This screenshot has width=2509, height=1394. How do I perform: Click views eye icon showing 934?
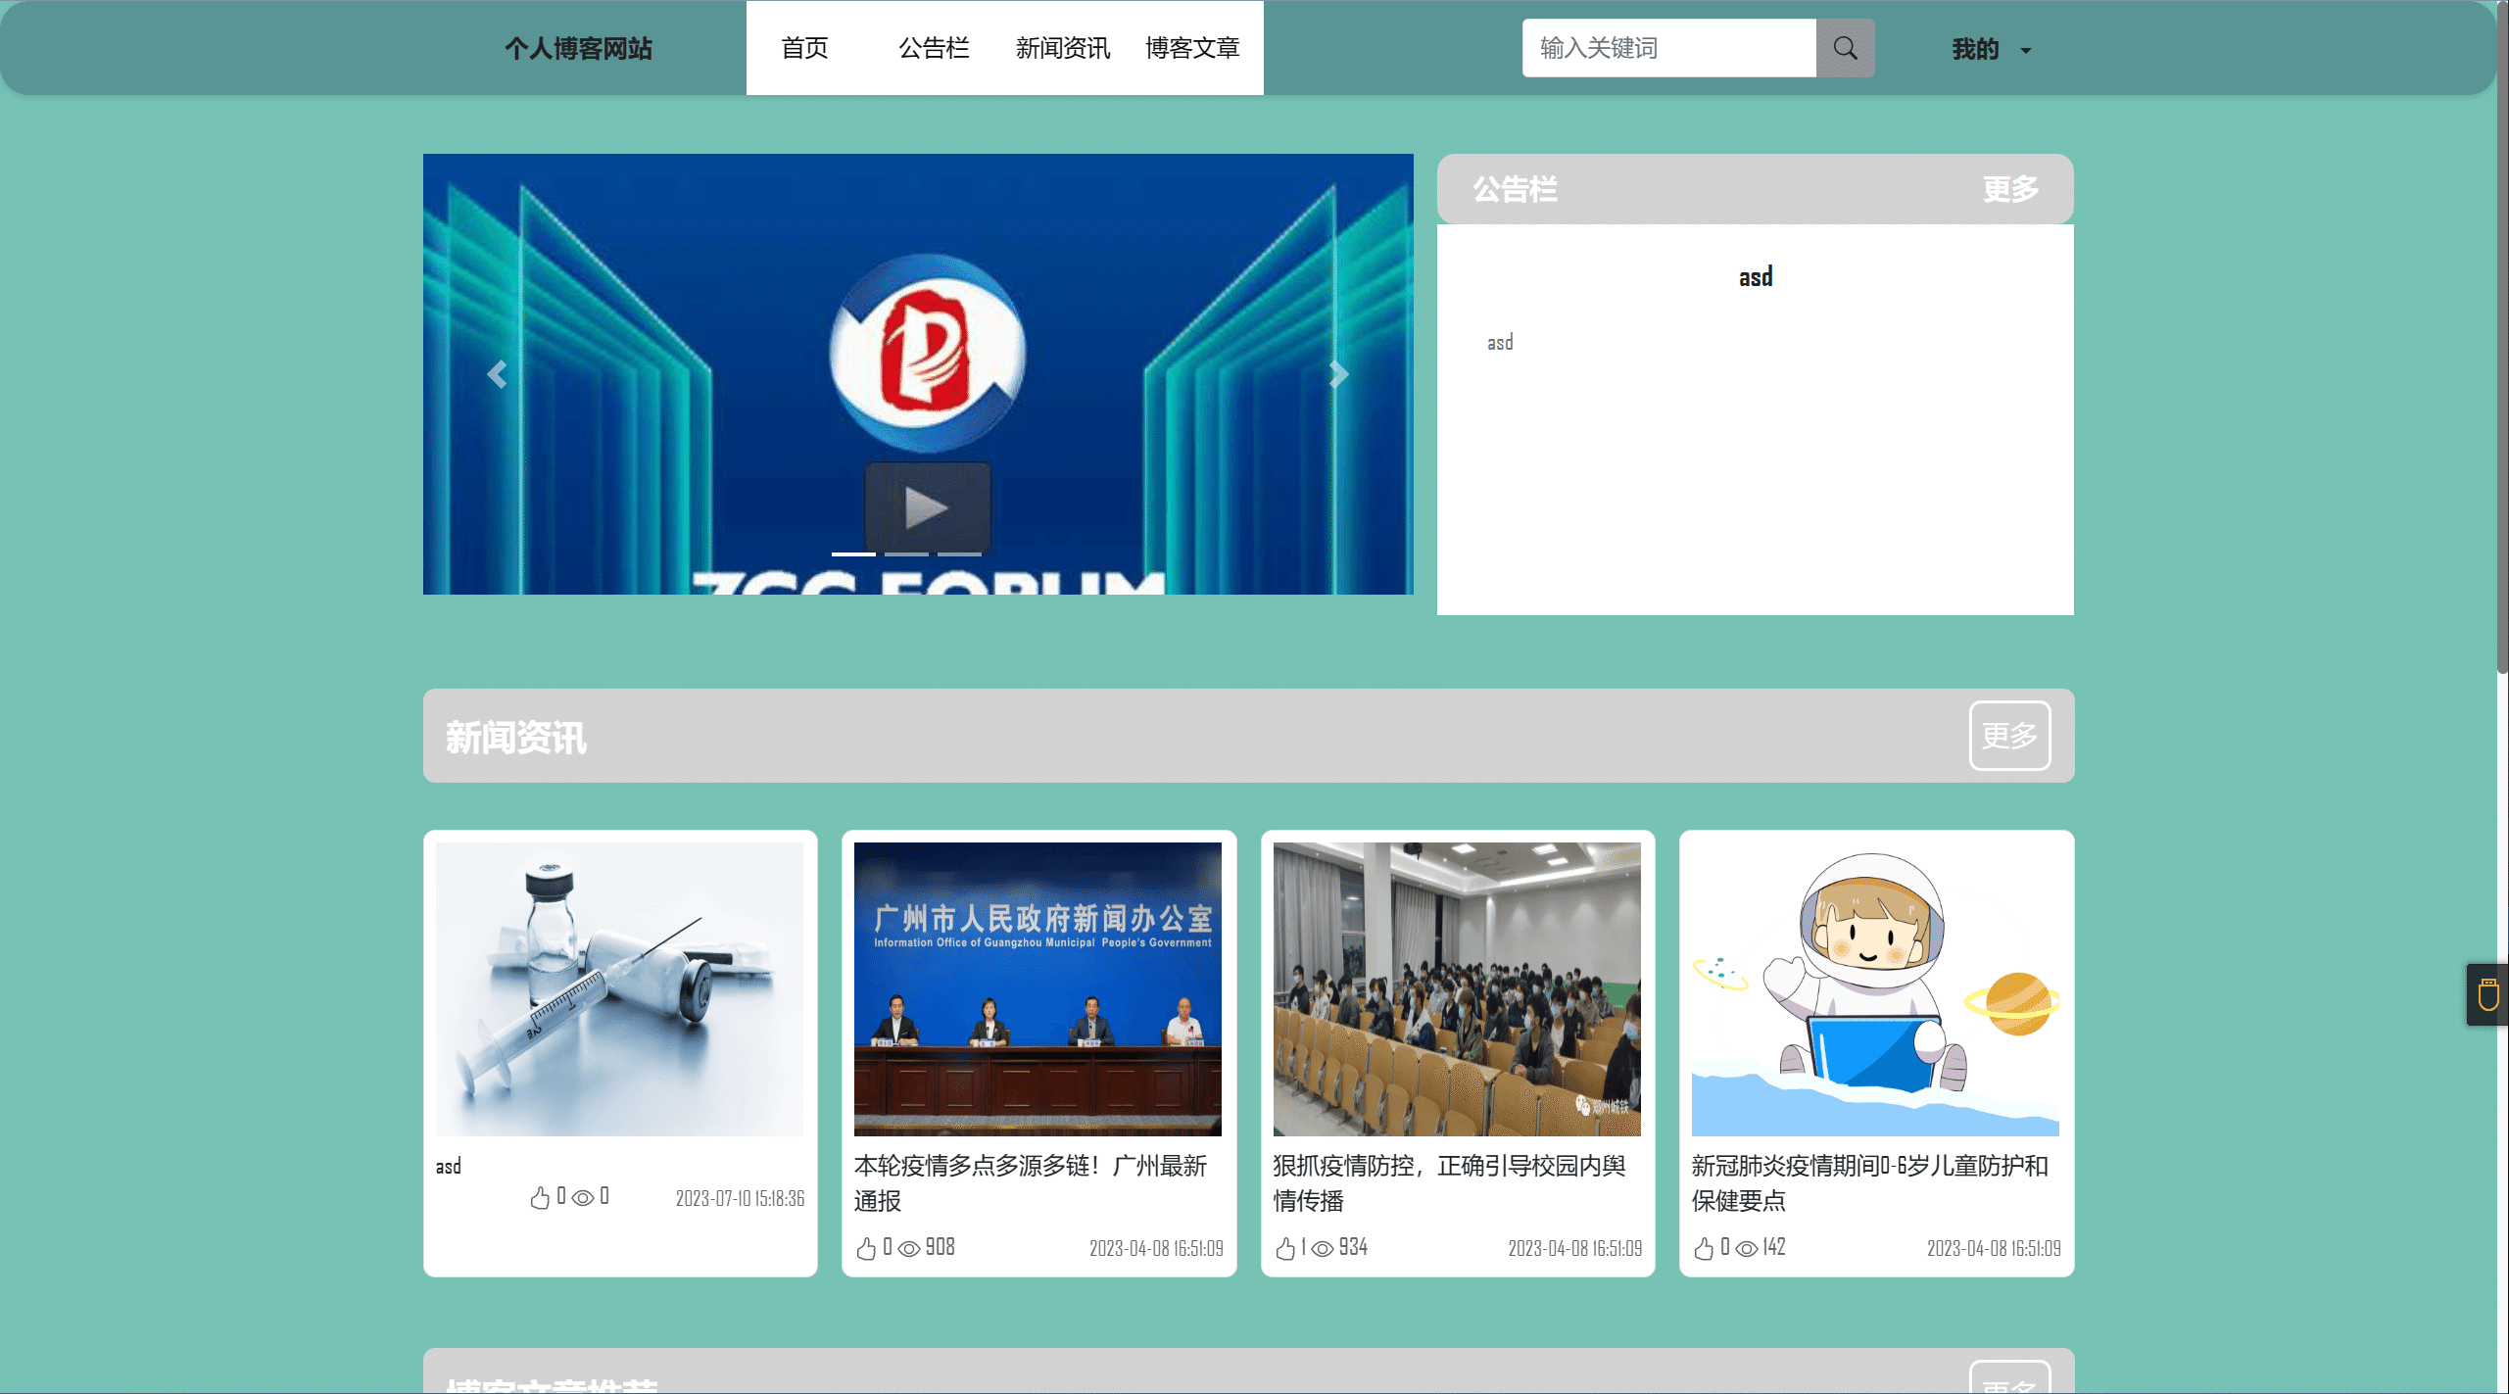tap(1323, 1249)
